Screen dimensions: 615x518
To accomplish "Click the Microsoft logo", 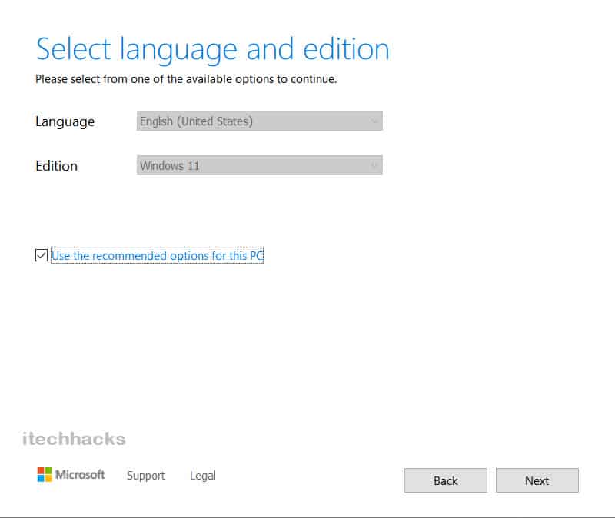I will 71,474.
